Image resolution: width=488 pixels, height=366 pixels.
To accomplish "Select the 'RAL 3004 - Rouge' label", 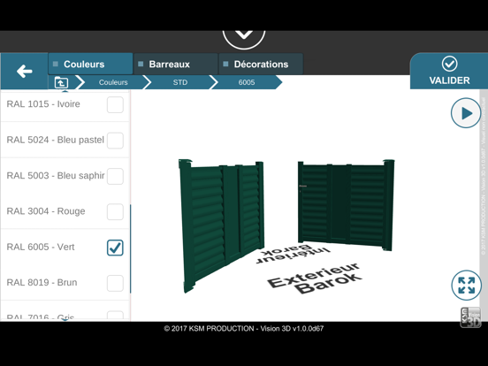I will 46,211.
